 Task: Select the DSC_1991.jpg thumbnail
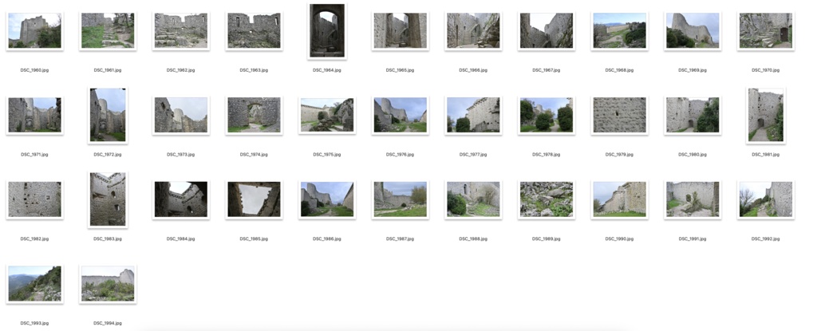pyautogui.click(x=693, y=199)
